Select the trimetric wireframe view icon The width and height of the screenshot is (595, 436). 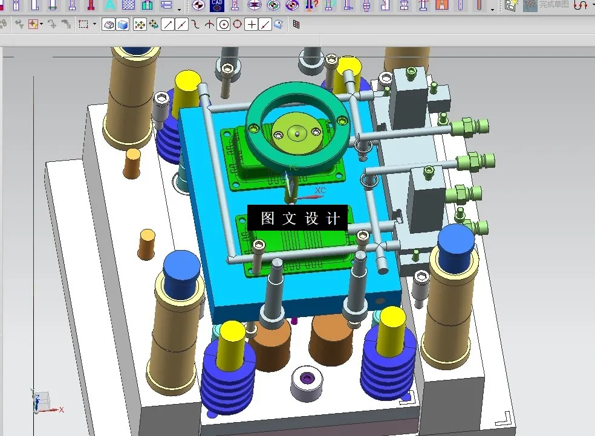tap(122, 24)
